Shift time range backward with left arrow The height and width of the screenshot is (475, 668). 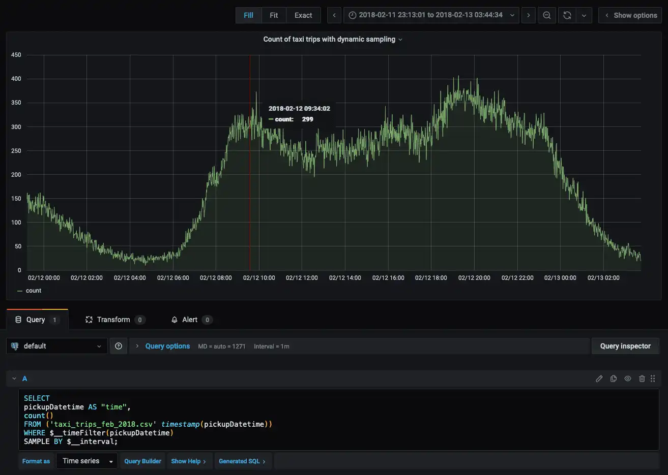click(334, 15)
